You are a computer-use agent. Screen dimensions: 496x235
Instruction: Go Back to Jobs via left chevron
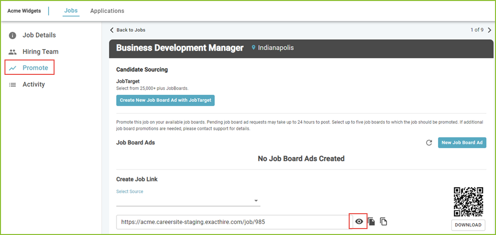[111, 30]
